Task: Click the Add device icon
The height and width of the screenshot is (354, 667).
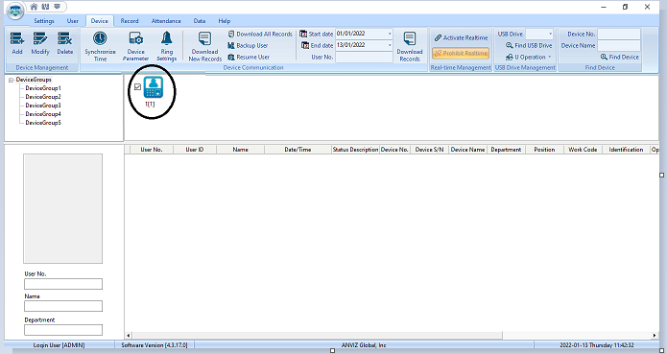Action: click(x=17, y=38)
